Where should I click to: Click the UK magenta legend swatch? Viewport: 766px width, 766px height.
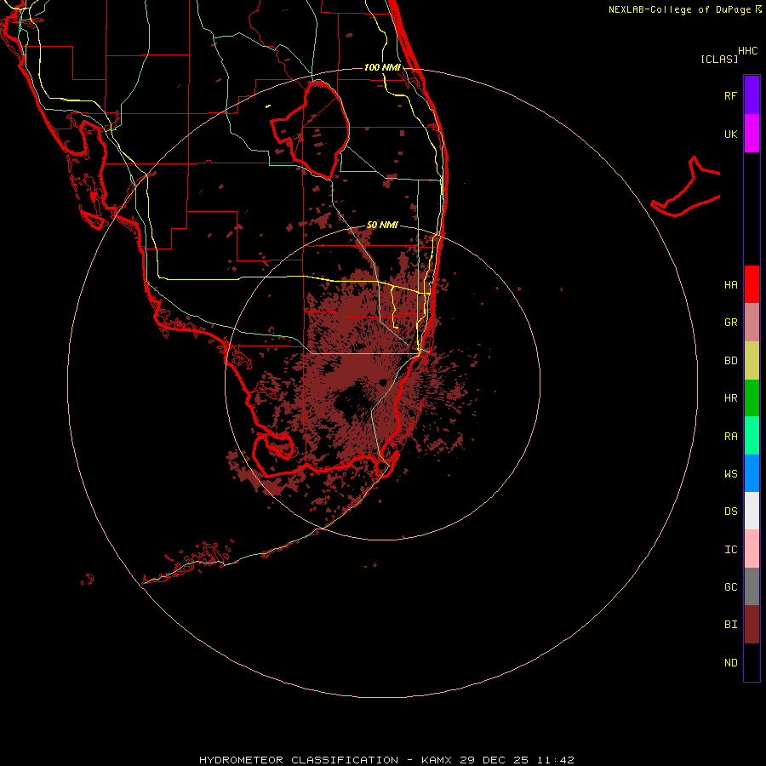pos(752,134)
